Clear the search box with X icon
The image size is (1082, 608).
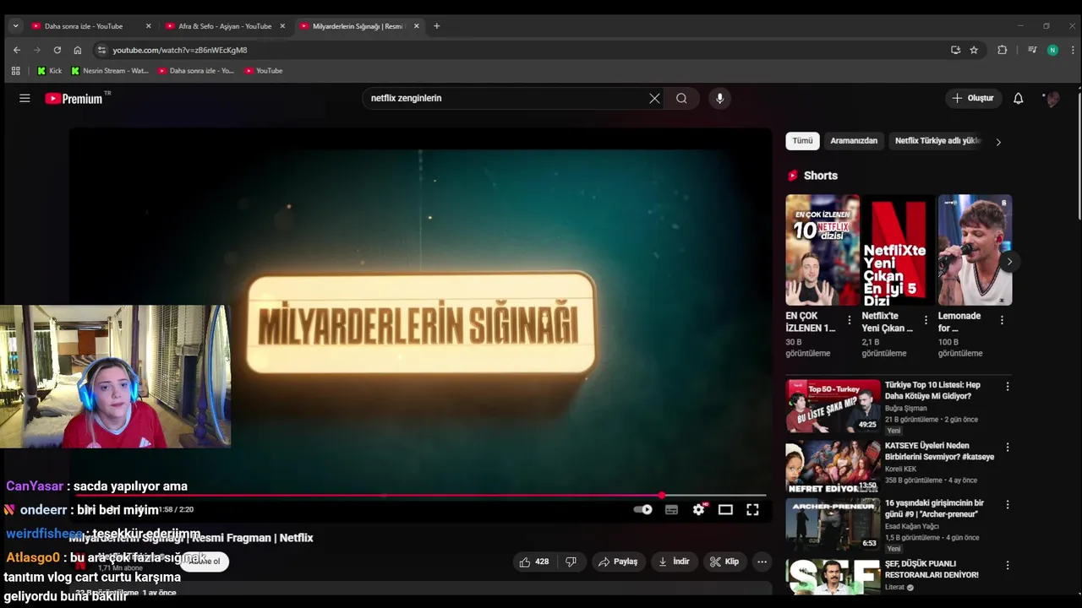pos(654,98)
